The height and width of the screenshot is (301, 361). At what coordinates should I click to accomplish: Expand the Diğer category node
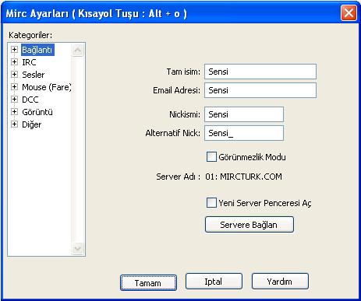coord(14,124)
